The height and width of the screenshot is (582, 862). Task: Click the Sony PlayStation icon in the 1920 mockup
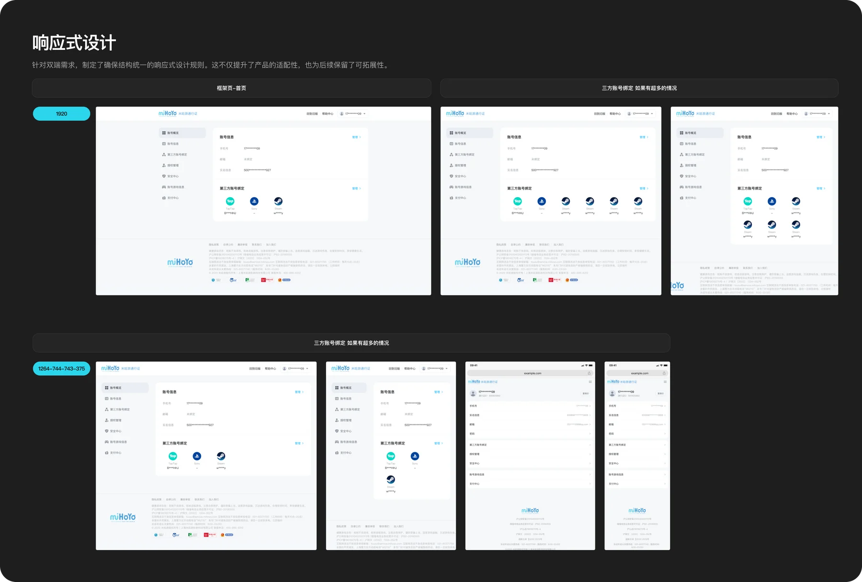[x=254, y=201]
